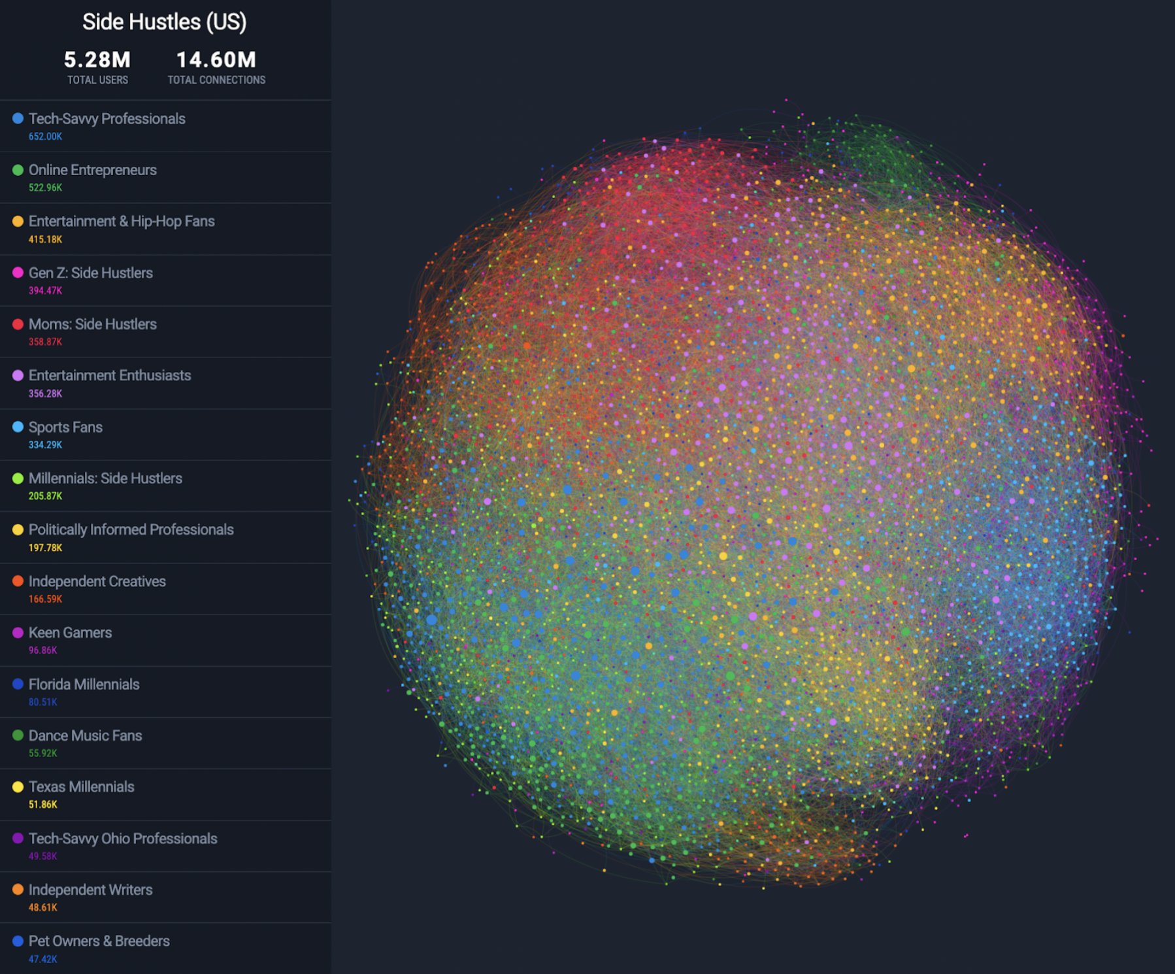This screenshot has width=1175, height=974.
Task: Click the blue dot beside Tech-Savvy Professionals
Action: pos(18,118)
